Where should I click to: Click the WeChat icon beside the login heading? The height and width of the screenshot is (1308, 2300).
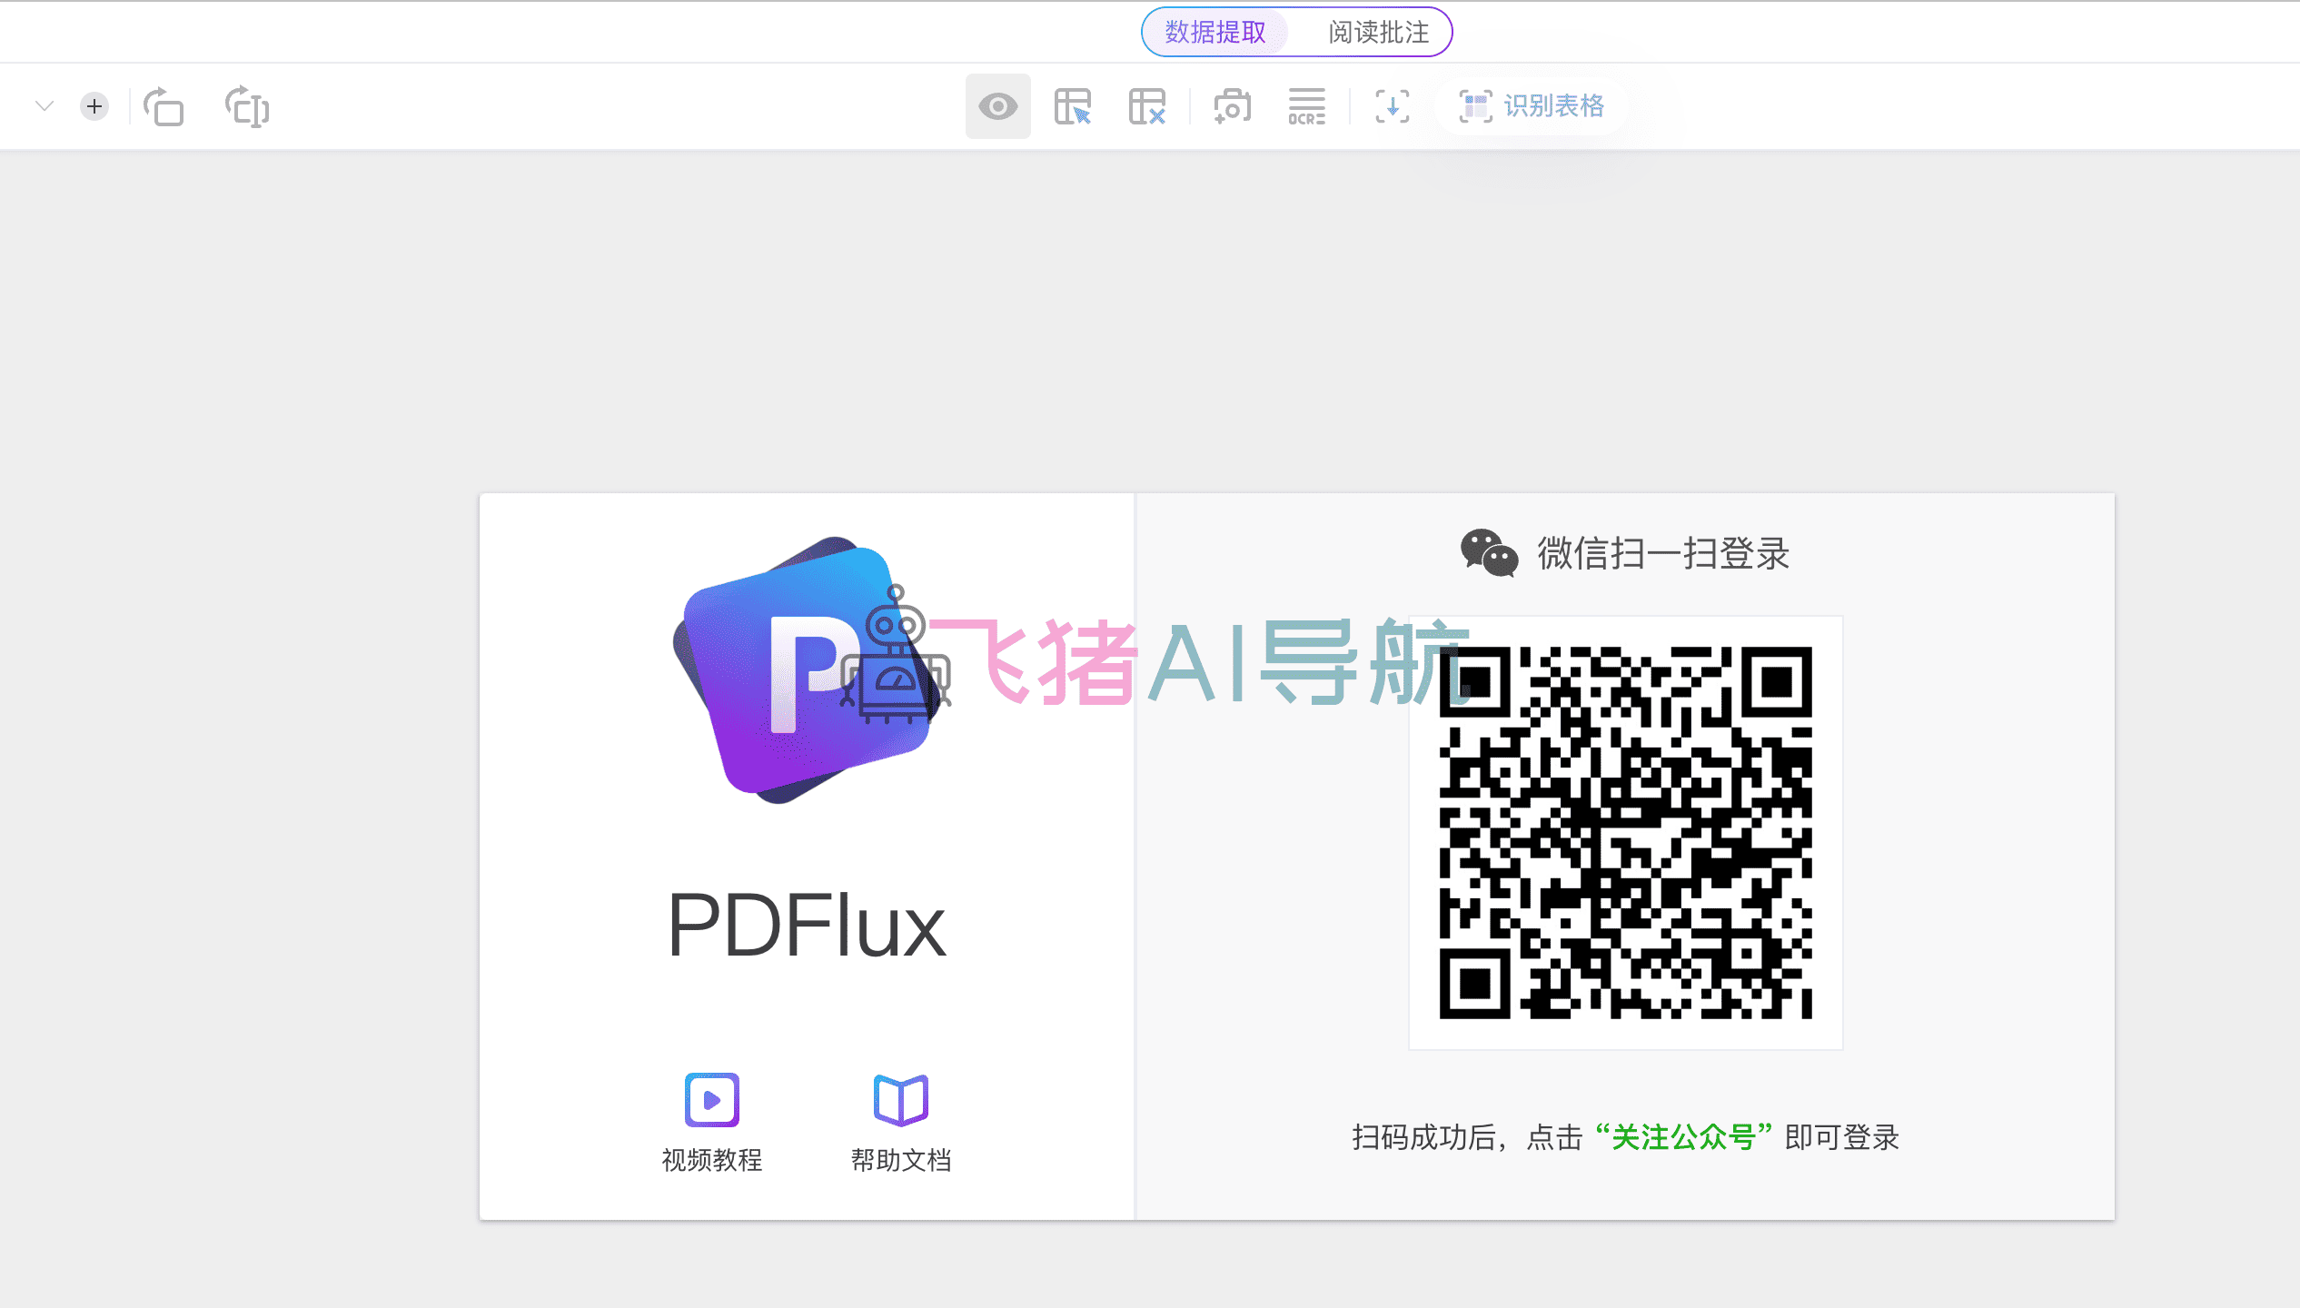tap(1489, 553)
